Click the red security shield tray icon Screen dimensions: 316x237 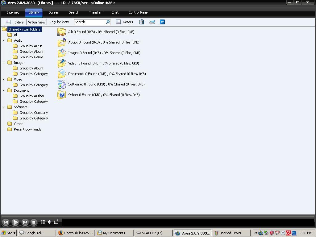click(x=272, y=233)
